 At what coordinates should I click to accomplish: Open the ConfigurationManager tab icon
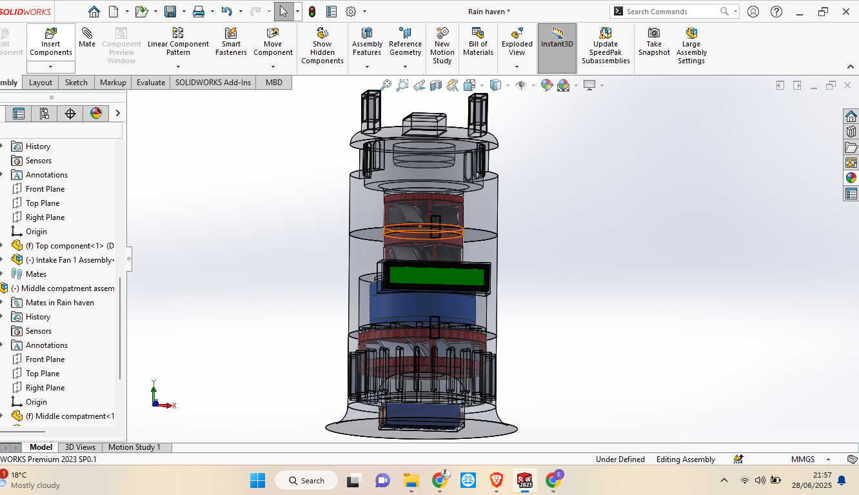[x=44, y=114]
